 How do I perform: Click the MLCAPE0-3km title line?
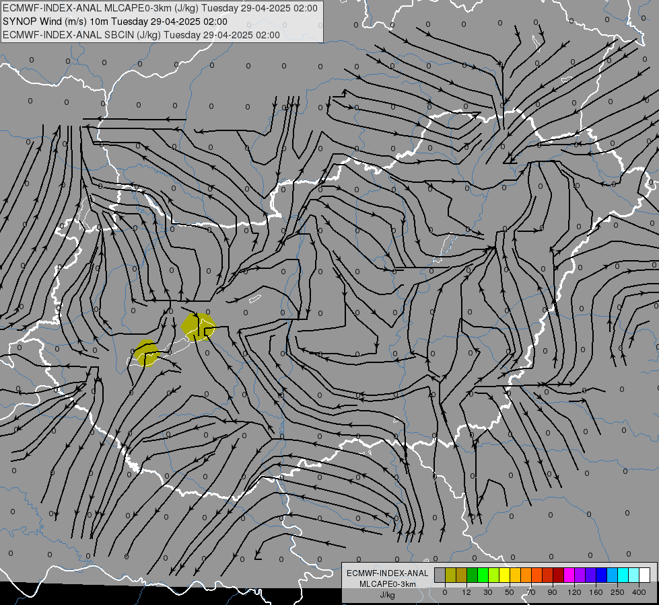(160, 8)
